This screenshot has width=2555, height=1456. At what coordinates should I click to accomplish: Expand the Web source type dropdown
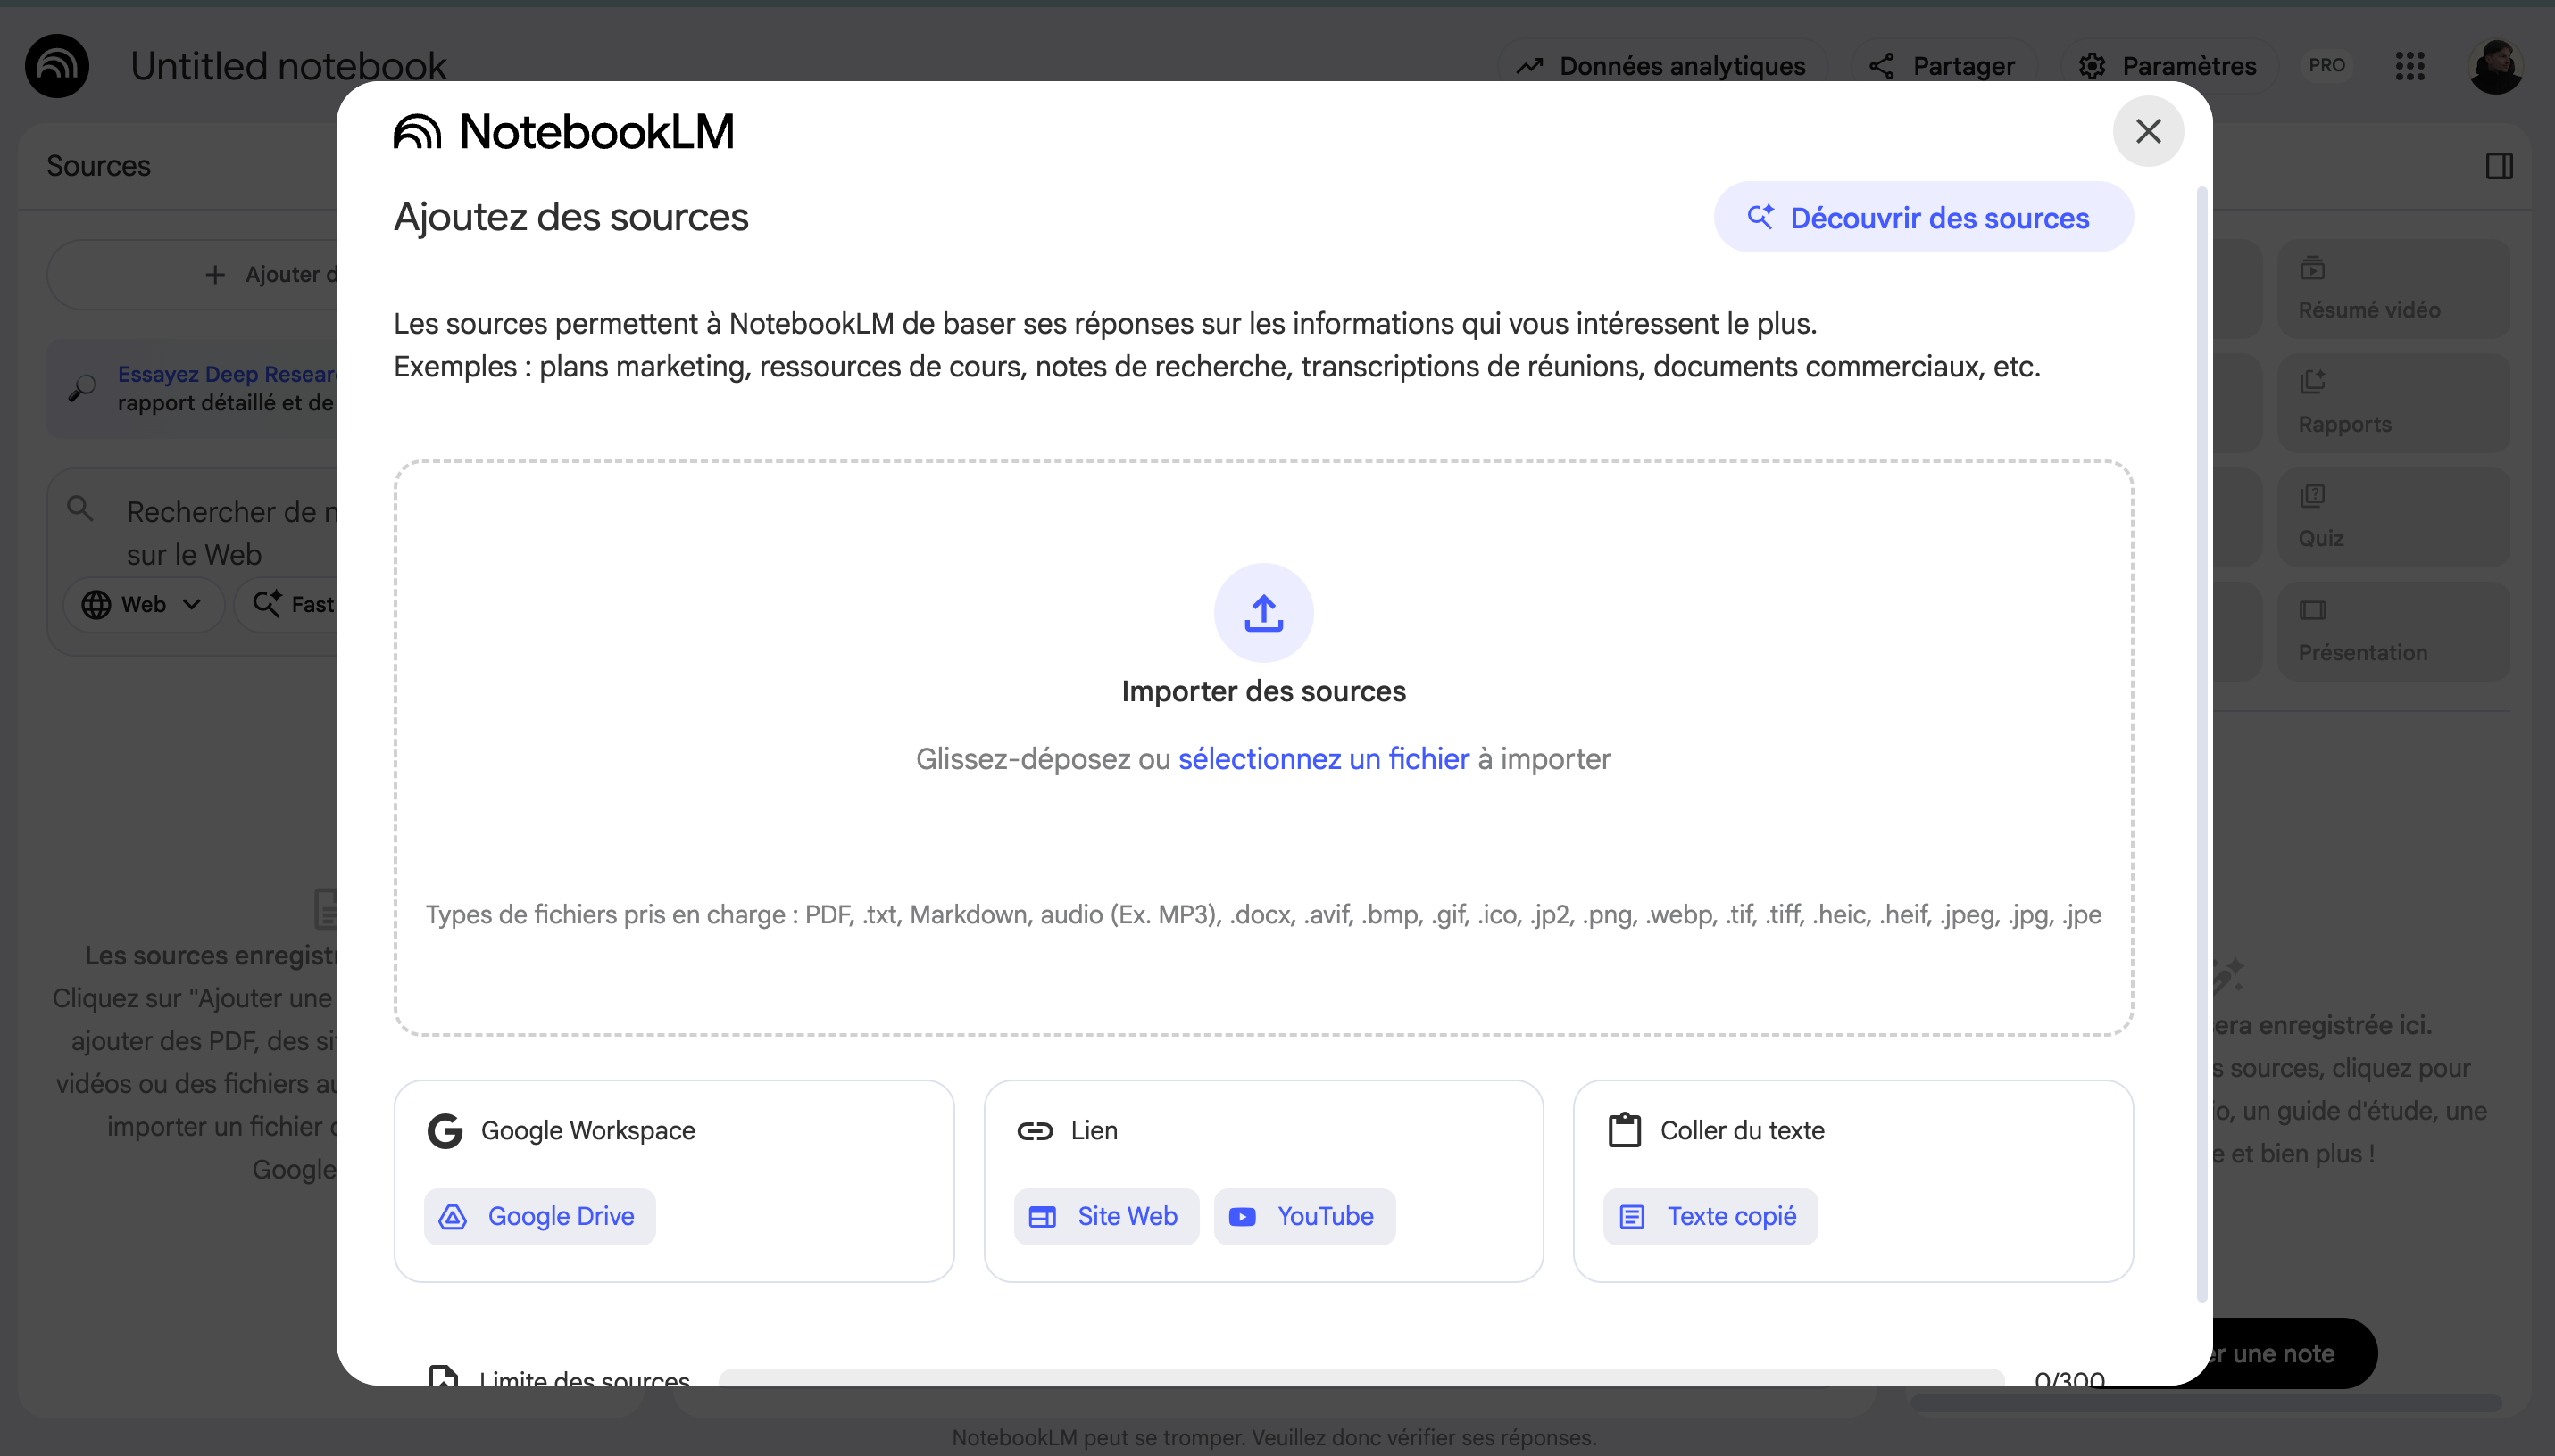click(x=143, y=604)
